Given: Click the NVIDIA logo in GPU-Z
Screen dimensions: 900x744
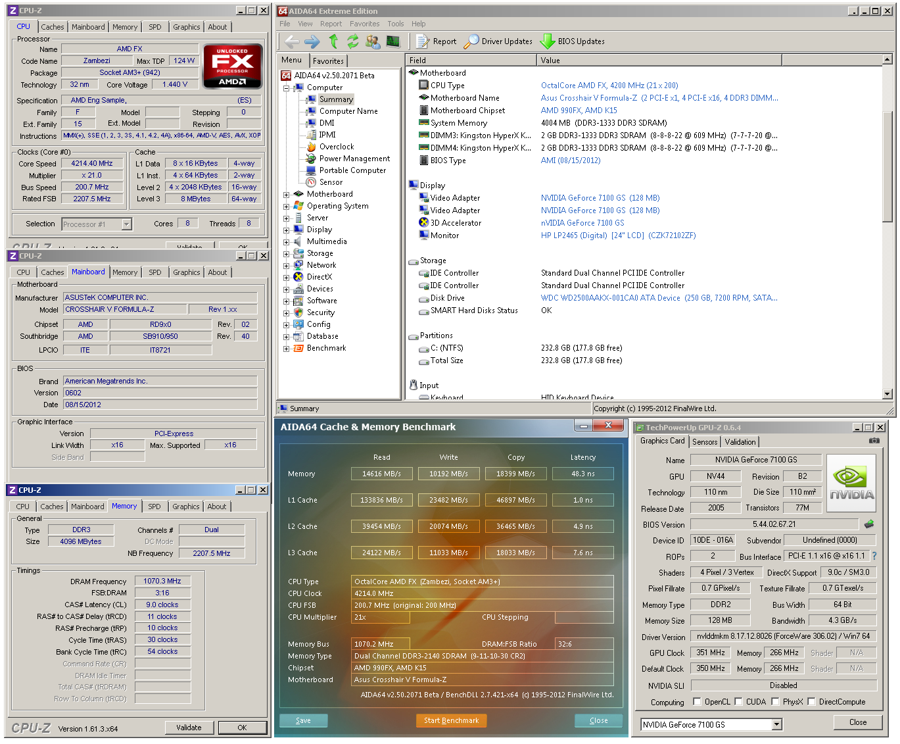Looking at the screenshot, I should tap(851, 484).
